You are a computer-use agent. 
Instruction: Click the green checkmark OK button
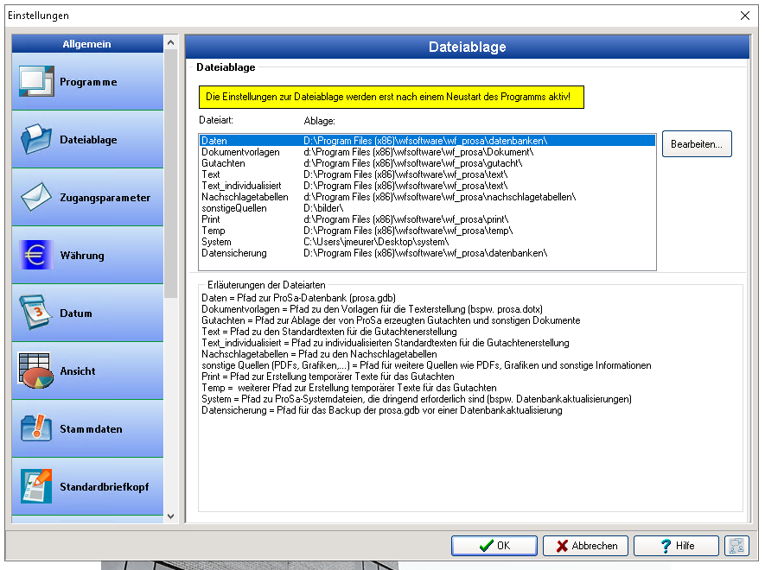[494, 546]
